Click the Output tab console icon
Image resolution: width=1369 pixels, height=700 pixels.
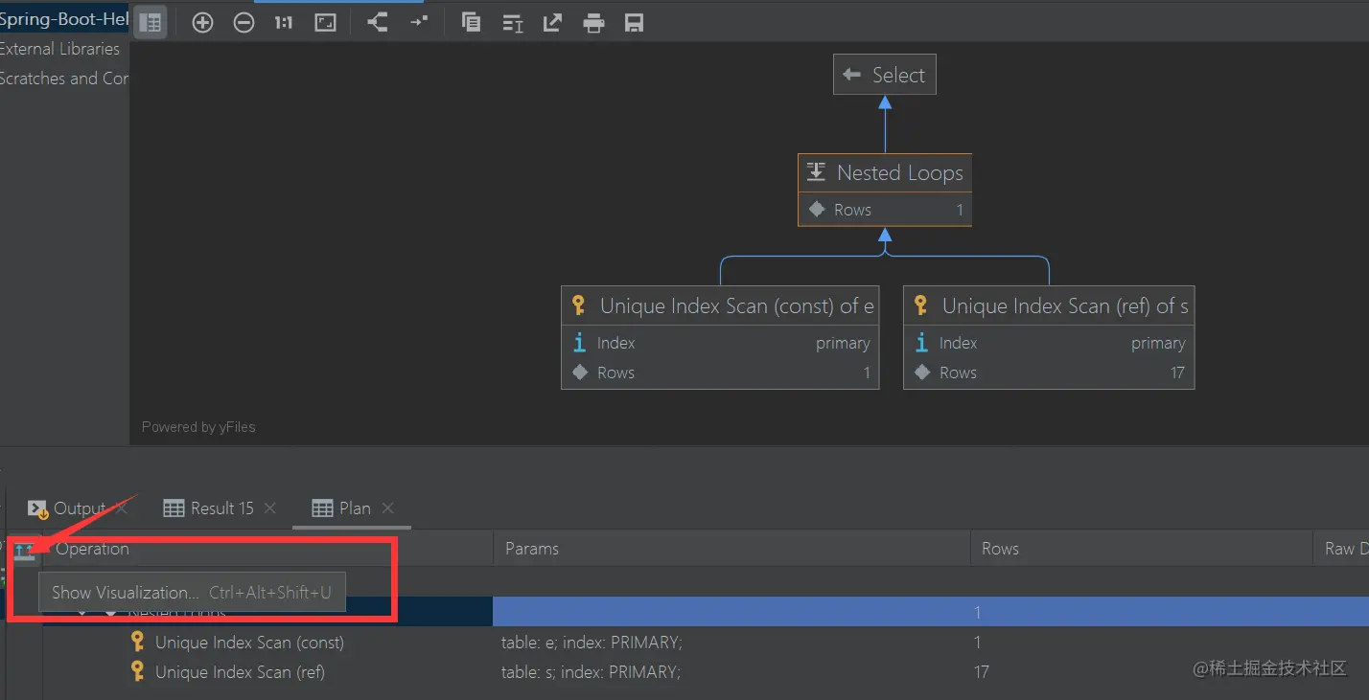[37, 508]
